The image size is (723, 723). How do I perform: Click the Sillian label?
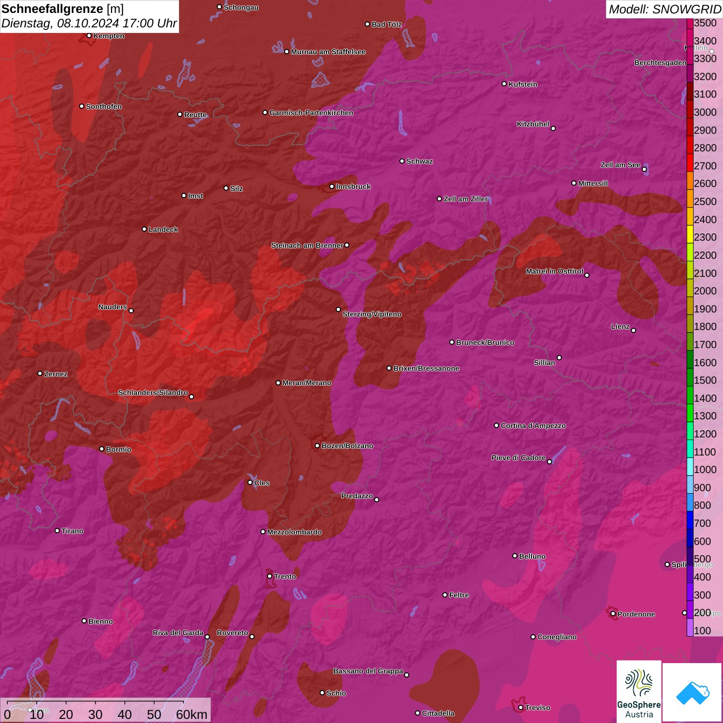(544, 363)
